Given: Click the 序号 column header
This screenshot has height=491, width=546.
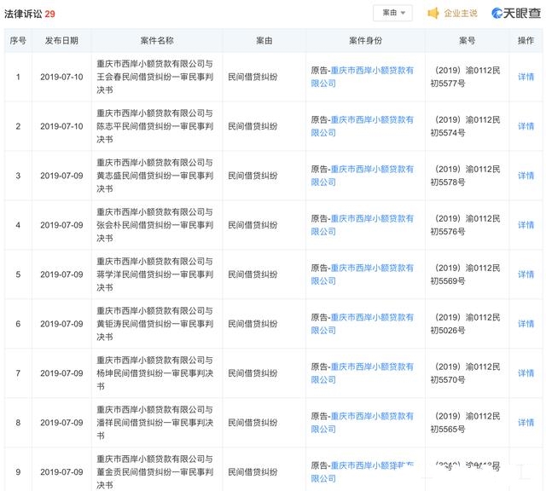Looking at the screenshot, I should pos(18,41).
